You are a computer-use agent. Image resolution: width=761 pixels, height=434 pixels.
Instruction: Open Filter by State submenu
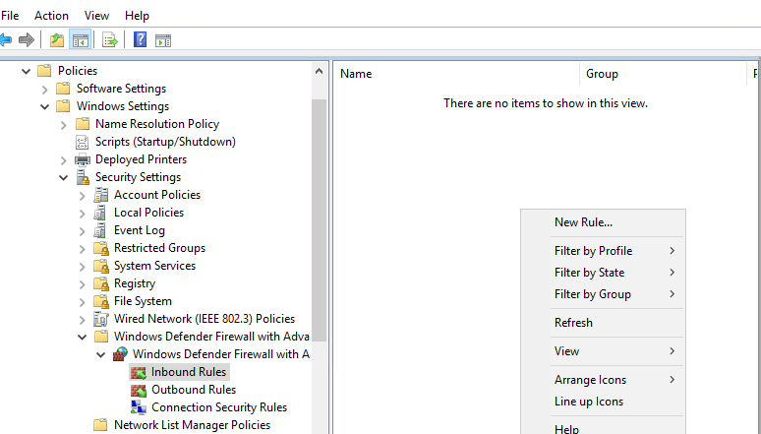point(603,273)
